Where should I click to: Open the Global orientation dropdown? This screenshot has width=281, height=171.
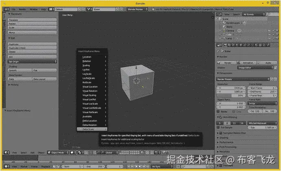[110, 153]
